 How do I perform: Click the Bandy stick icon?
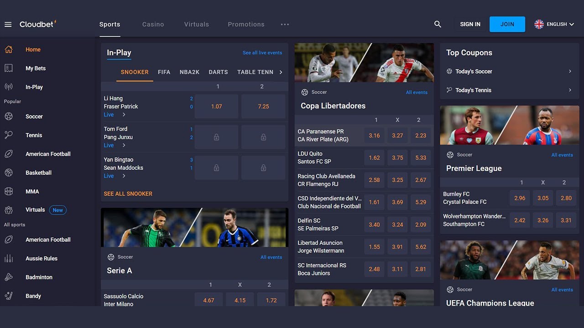pyautogui.click(x=9, y=296)
